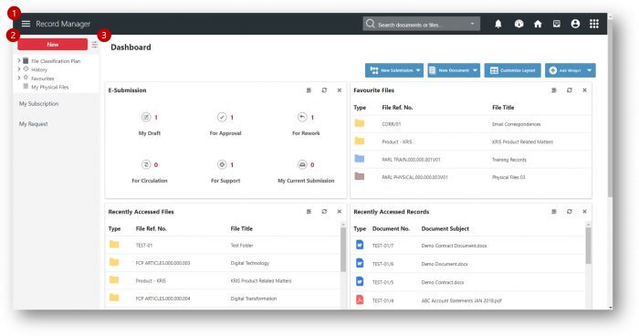Open the dashboard gauge icon in header
Image resolution: width=639 pixels, height=336 pixels.
(x=519, y=24)
